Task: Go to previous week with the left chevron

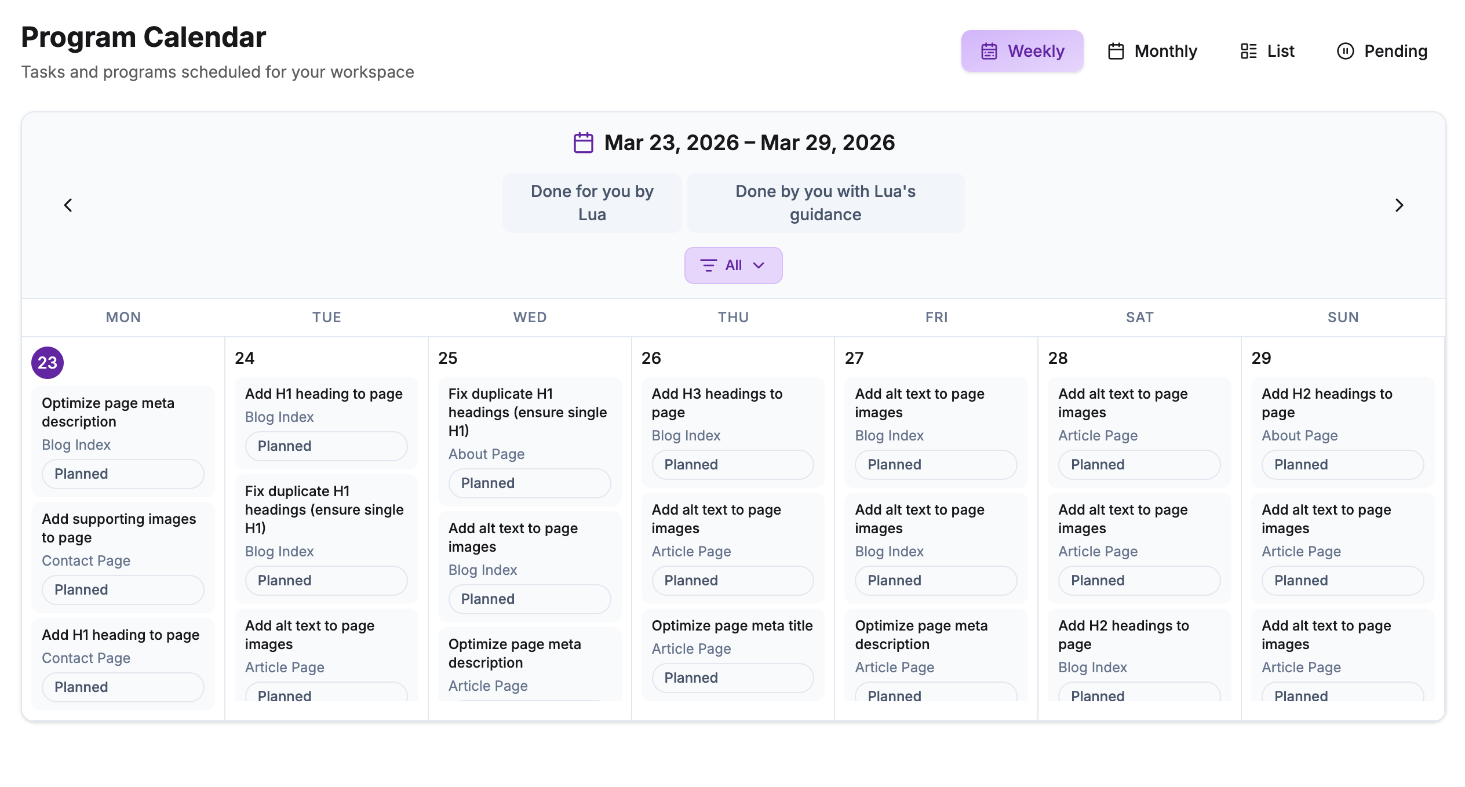Action: point(68,205)
